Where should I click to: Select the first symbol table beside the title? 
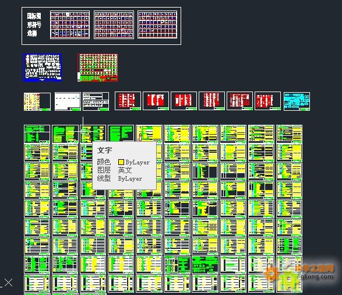coord(70,25)
